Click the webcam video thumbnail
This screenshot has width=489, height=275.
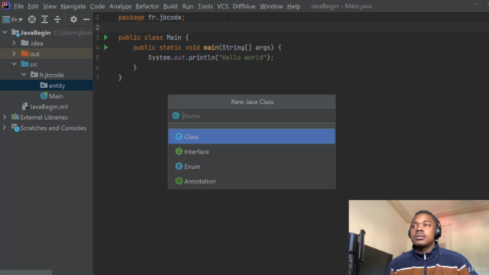(419, 238)
